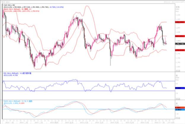Click the timestamp text in top-right corner
The image size is (185, 124).
(172, 2)
